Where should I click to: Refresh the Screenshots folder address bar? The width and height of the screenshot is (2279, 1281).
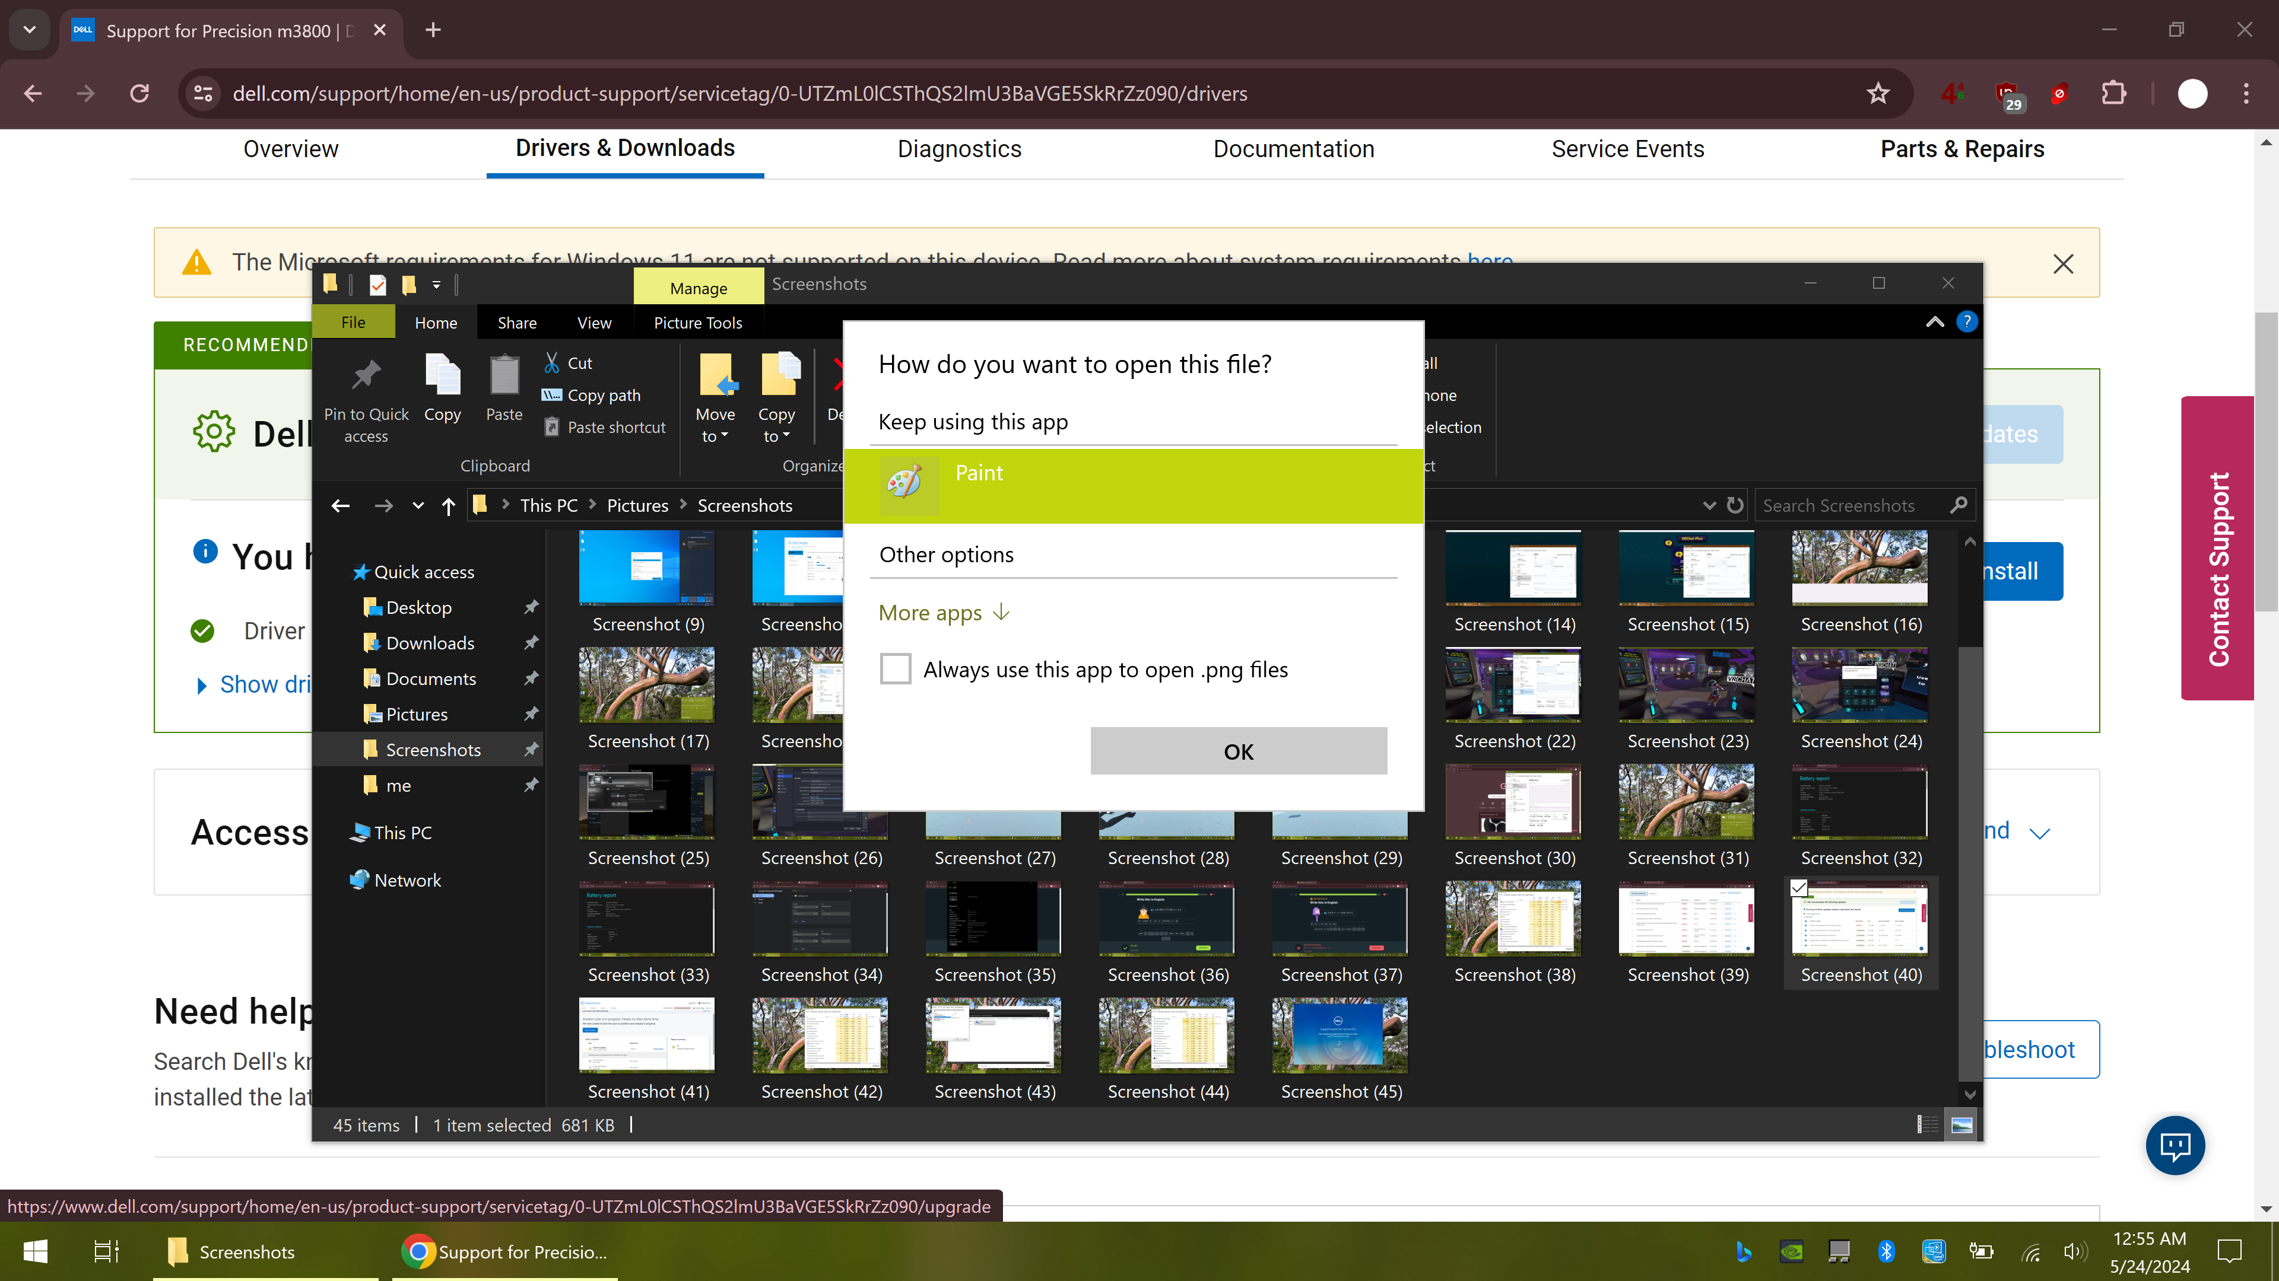[x=1735, y=505]
